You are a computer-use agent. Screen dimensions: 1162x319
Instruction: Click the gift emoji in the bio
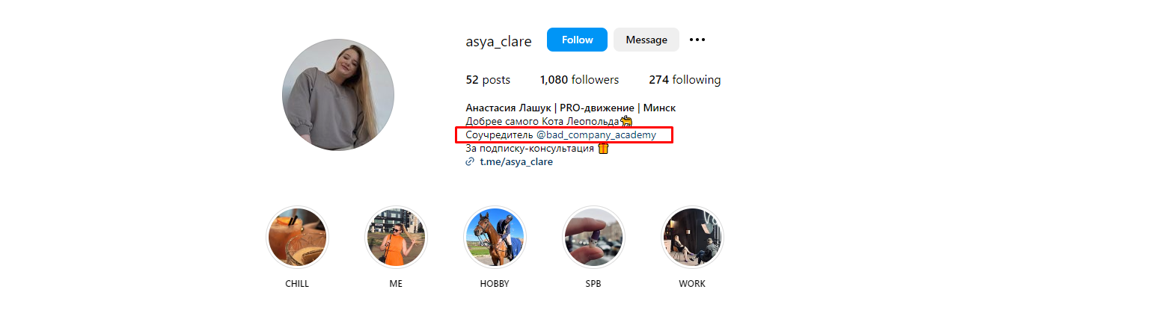tap(603, 148)
